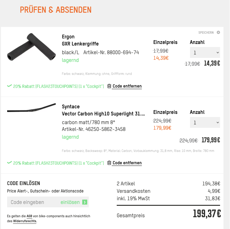Open the AGB terms link

pos(29,216)
